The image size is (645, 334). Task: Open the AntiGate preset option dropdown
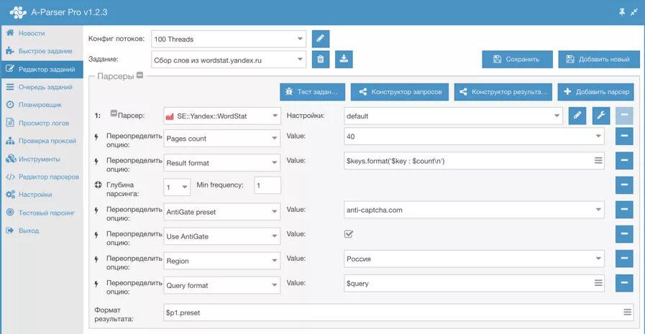pos(222,212)
